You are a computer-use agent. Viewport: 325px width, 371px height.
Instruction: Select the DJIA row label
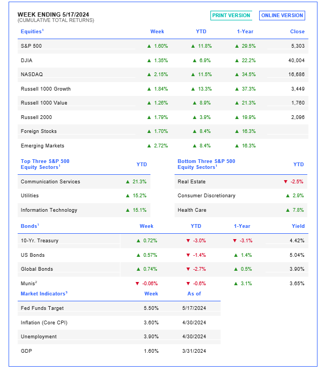(26, 61)
